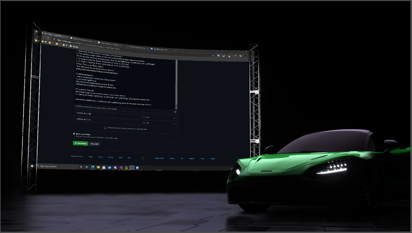Click inside the release description text area
The height and width of the screenshot is (233, 412).
(x=125, y=80)
